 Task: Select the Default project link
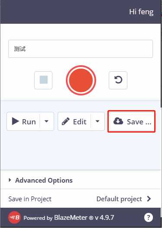(119, 199)
